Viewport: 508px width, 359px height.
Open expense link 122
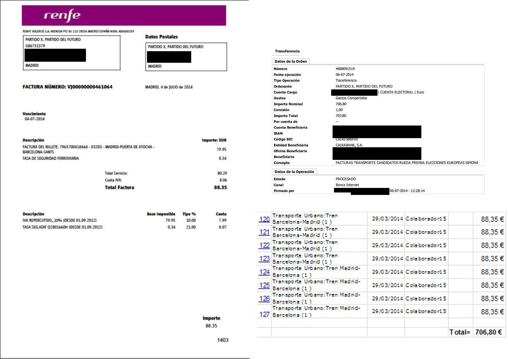click(x=264, y=245)
